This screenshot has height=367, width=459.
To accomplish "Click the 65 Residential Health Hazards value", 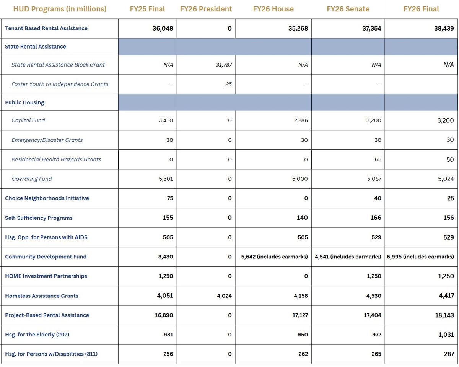I will point(378,159).
